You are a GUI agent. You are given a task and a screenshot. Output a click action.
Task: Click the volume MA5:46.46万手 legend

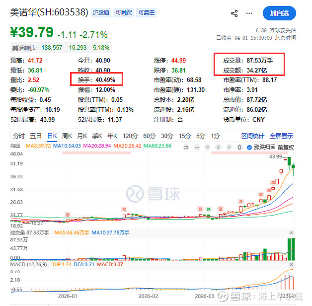pyautogui.click(x=72, y=232)
